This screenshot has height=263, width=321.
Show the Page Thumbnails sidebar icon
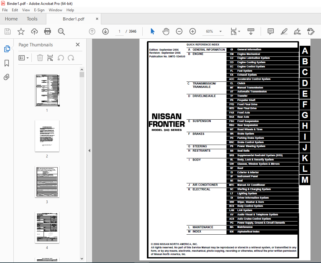pyautogui.click(x=7, y=49)
